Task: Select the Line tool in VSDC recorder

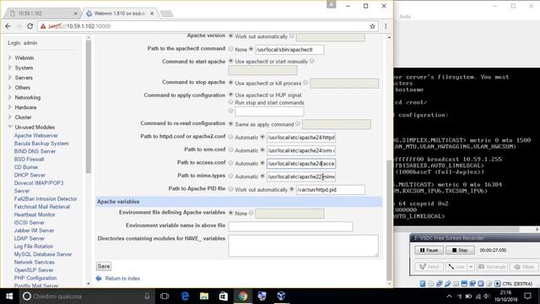Action: click(456, 267)
